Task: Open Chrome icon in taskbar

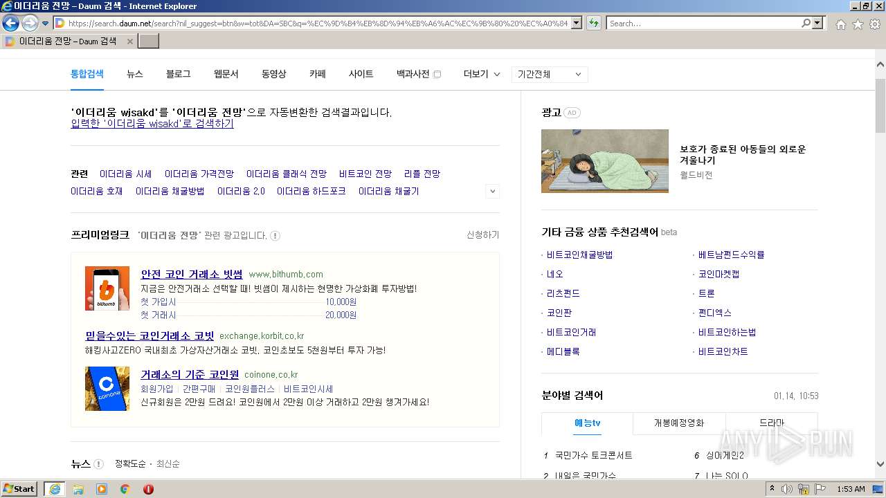Action: click(x=125, y=489)
